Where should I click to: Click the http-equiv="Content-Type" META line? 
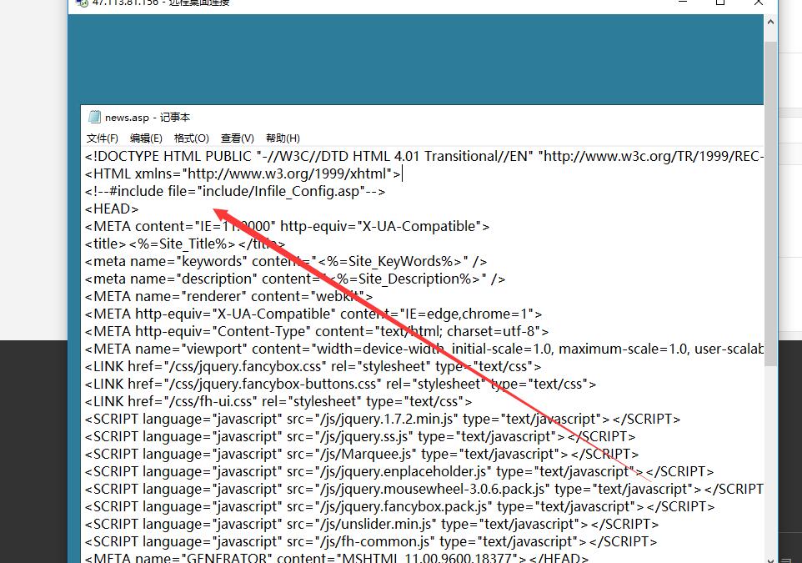[x=317, y=331]
